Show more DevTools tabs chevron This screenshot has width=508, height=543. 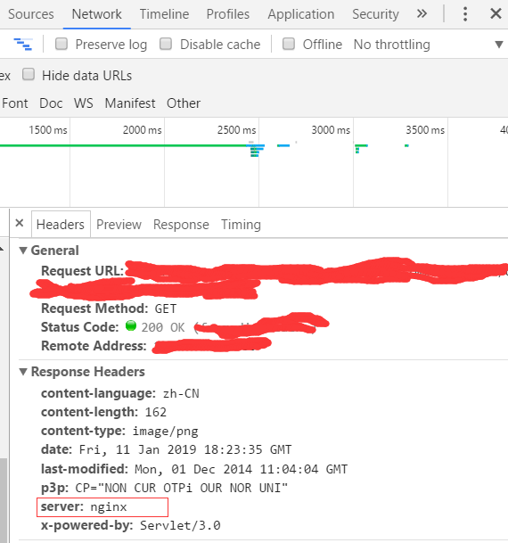pos(422,14)
